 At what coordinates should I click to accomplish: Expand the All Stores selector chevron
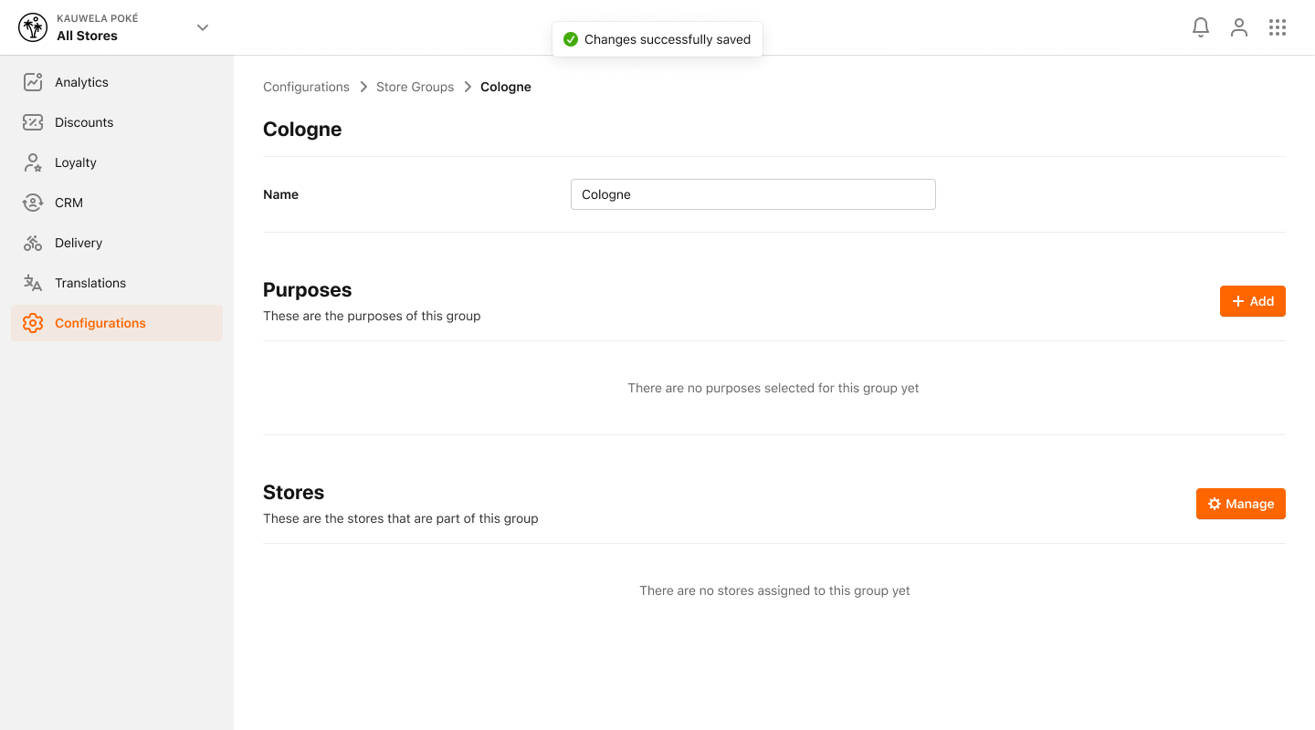coord(202,27)
